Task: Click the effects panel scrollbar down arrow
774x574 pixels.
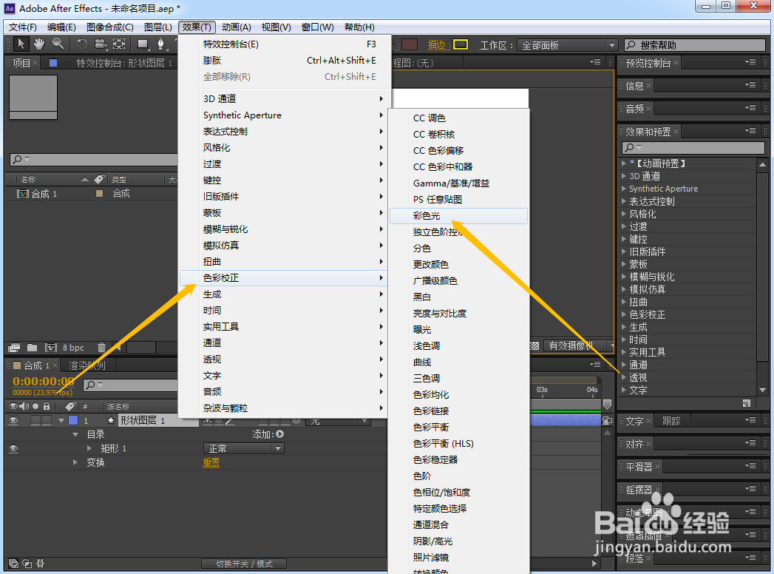Action: [762, 391]
